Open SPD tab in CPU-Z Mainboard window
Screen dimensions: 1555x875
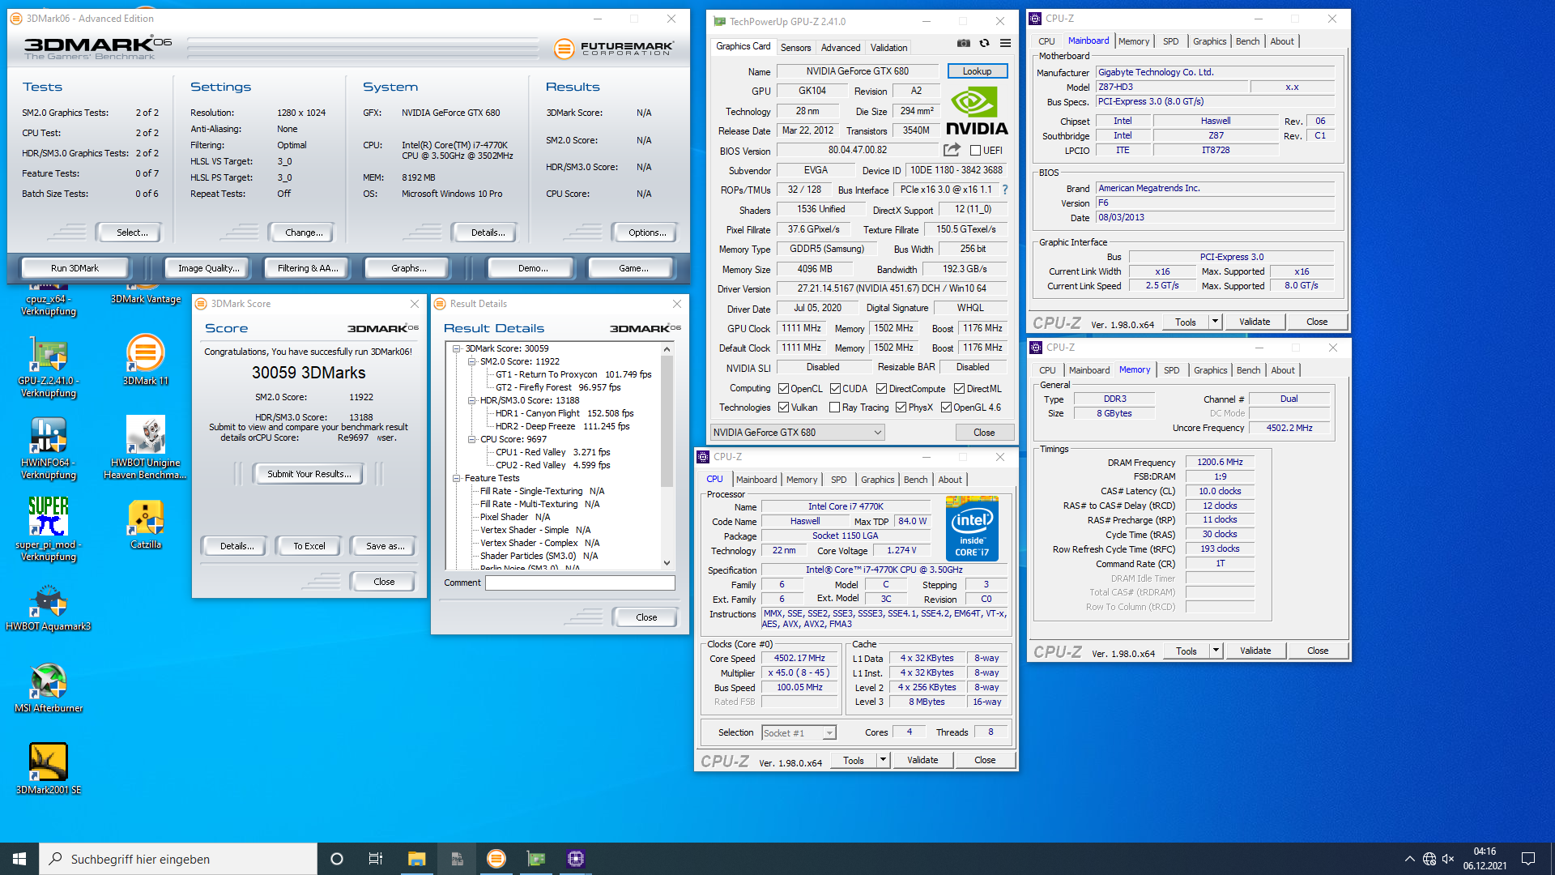1170,41
